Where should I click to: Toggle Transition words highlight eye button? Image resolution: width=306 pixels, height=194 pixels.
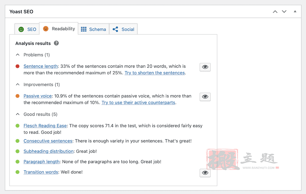[x=205, y=173]
